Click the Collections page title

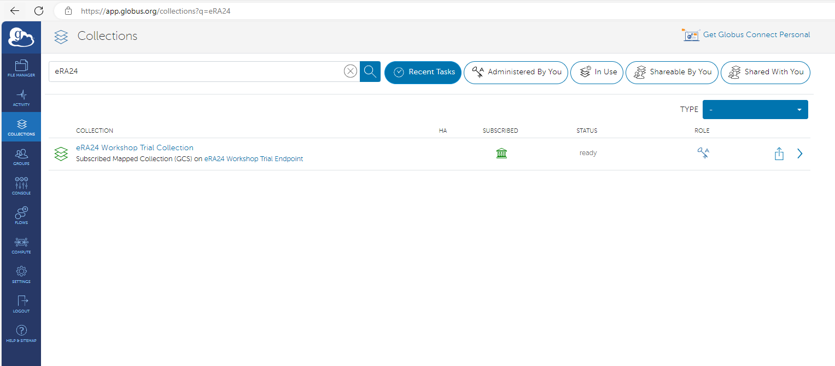[x=107, y=36]
